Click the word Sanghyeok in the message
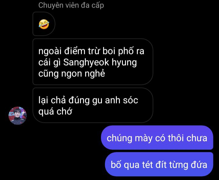Viewport: 219px width, 180px height. tap(86, 62)
